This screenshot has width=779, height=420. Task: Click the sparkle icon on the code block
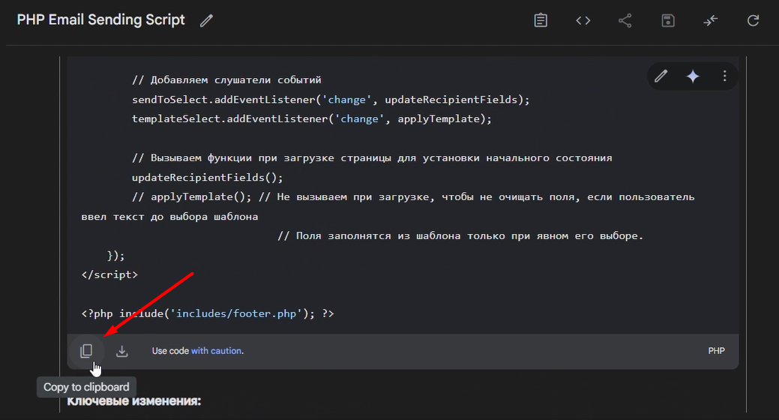[x=693, y=76]
